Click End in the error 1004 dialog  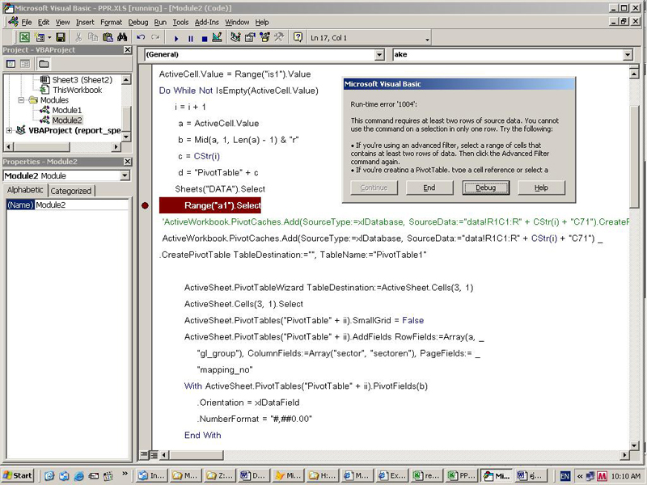coord(429,188)
